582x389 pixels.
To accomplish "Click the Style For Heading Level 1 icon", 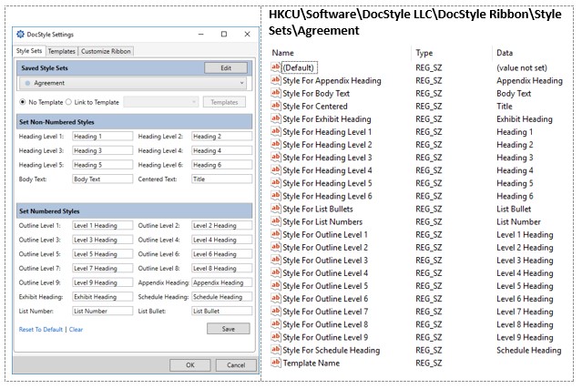I will coord(275,131).
